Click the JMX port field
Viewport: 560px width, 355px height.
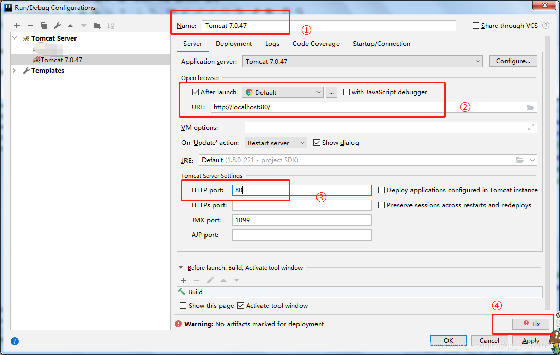[x=302, y=220]
